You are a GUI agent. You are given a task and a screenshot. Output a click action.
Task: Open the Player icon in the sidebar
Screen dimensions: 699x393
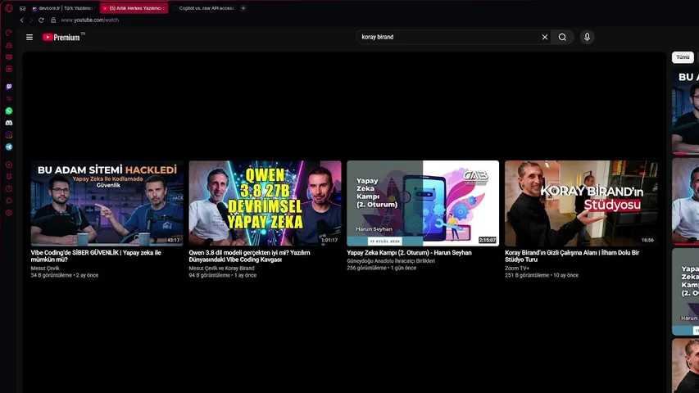click(9, 165)
